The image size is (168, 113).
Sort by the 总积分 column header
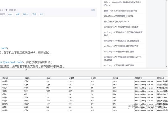click(x=35, y=78)
